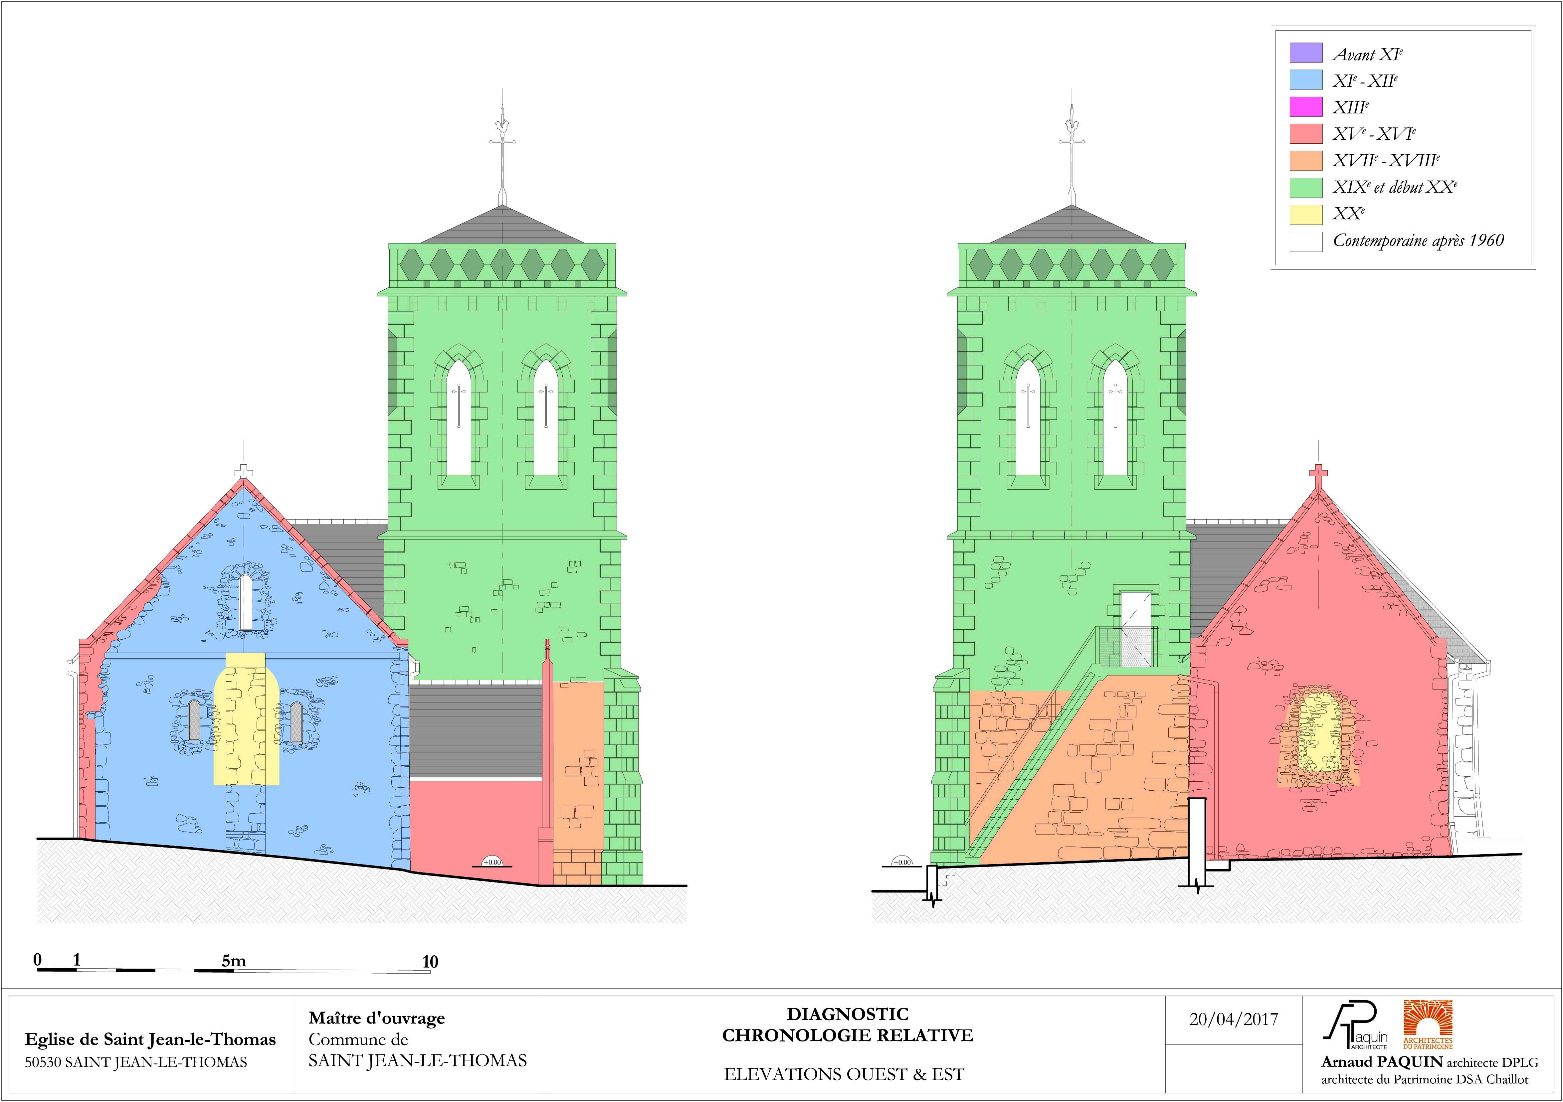Screen dimensions: 1563x1102
Task: Select the 'XVIIe - XVIIIe' legend label
Action: coord(1386,161)
